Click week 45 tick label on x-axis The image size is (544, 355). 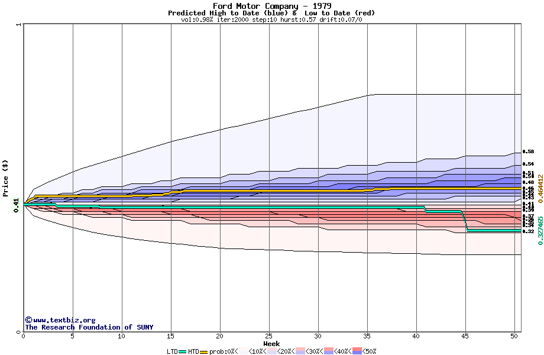465,336
